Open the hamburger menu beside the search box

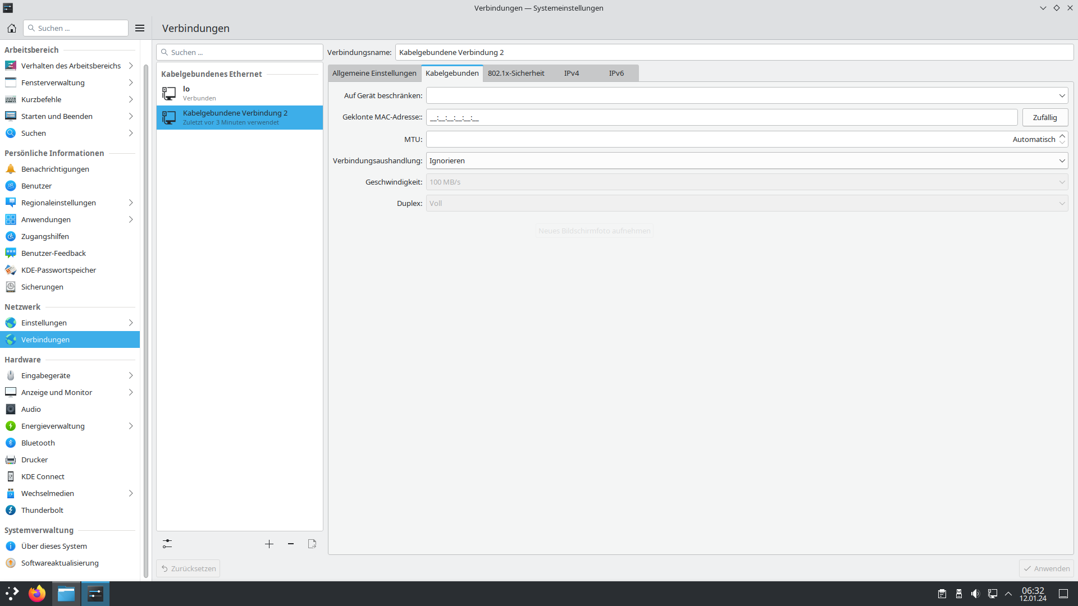(x=140, y=28)
